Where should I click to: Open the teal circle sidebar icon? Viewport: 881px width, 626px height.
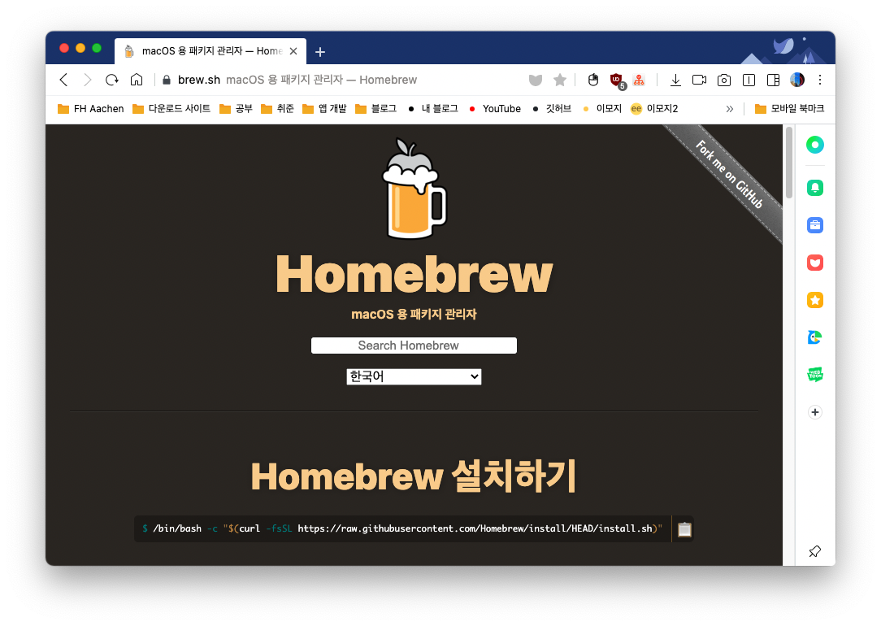(814, 145)
